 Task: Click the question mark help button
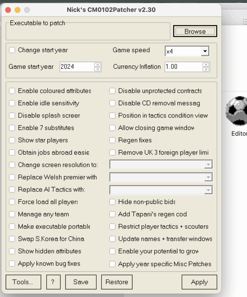(53, 282)
